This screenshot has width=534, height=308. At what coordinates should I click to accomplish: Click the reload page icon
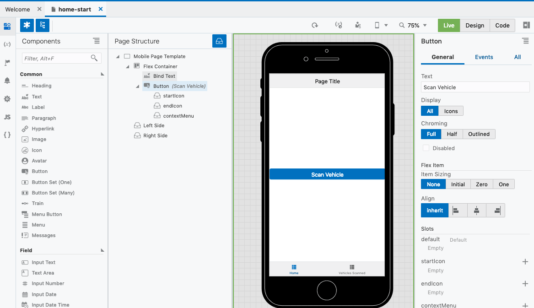coord(315,26)
